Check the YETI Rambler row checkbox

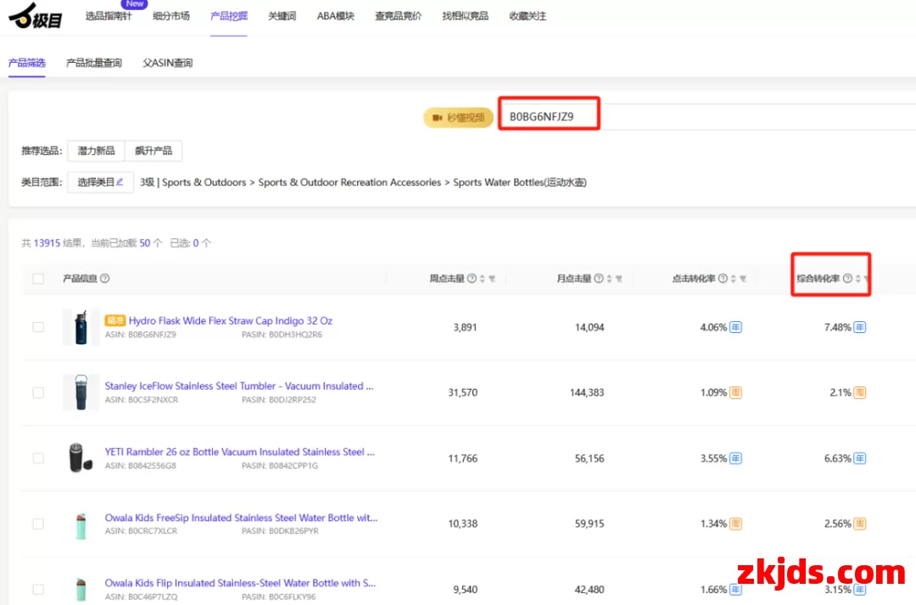tap(38, 458)
